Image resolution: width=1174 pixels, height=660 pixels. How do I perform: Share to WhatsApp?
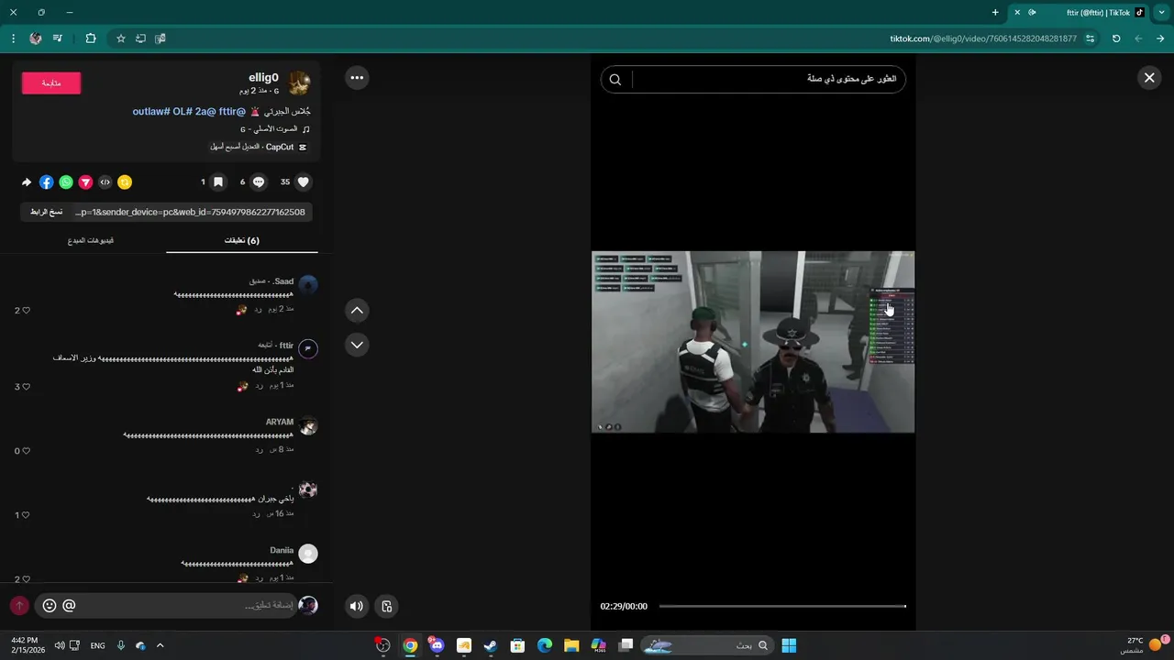(66, 182)
